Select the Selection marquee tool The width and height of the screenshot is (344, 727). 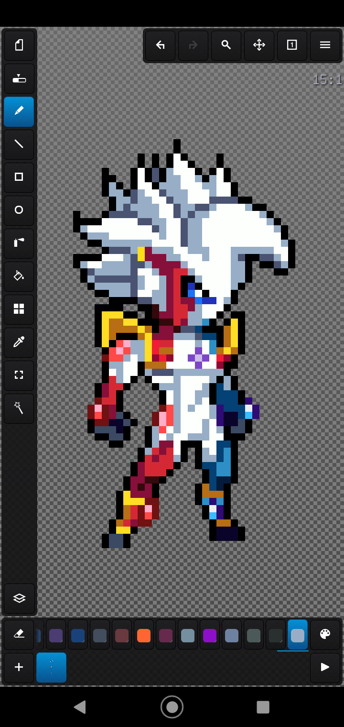click(x=19, y=375)
